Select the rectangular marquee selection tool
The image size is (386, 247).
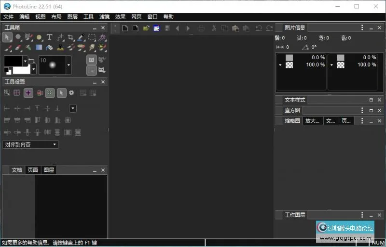(x=92, y=37)
